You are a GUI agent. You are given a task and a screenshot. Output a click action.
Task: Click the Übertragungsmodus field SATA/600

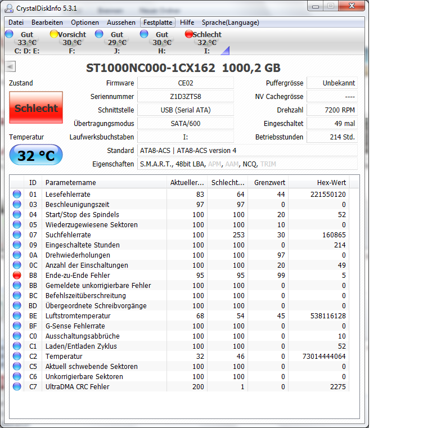pos(186,123)
